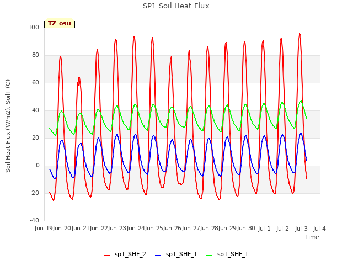The height and width of the screenshot is (265, 353).
Task: Click the TZ_osu annotation label
Action: 60,23
